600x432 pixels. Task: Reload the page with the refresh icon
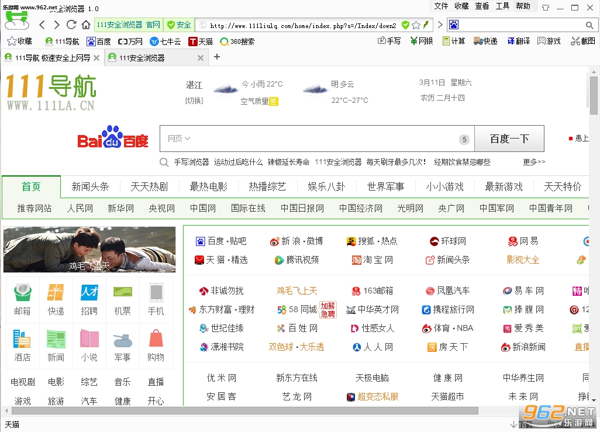click(x=71, y=25)
